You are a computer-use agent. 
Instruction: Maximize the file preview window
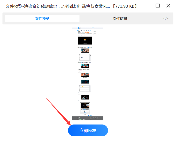(158, 6)
